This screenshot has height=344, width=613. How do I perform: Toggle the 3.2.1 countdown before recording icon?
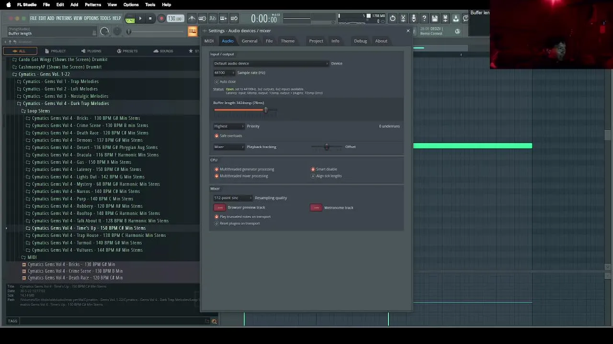pos(213,19)
